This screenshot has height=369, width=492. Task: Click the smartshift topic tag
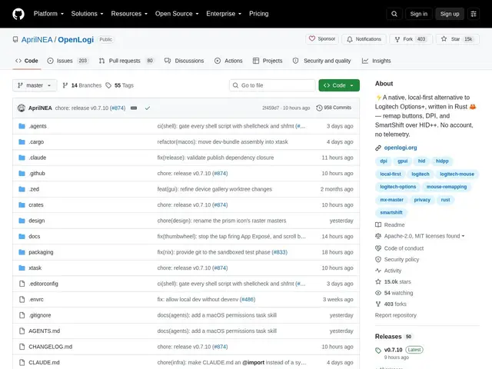click(391, 212)
